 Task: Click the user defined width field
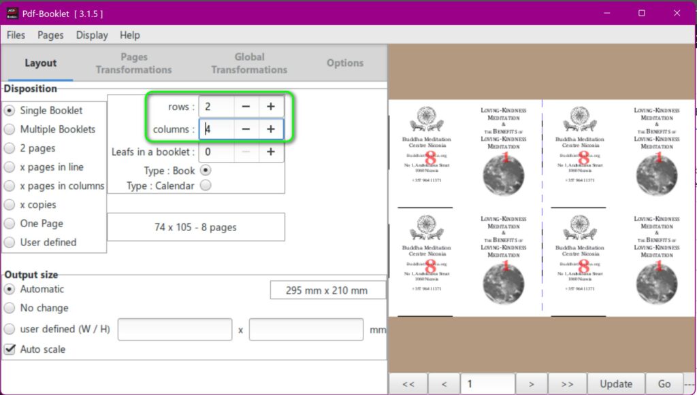tap(175, 329)
